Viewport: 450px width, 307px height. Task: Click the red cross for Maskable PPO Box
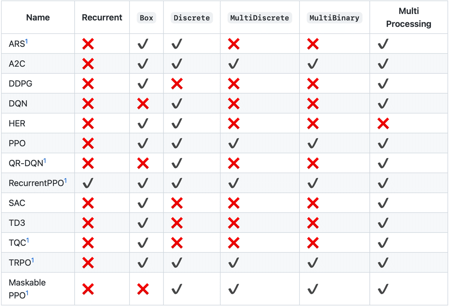(x=143, y=289)
